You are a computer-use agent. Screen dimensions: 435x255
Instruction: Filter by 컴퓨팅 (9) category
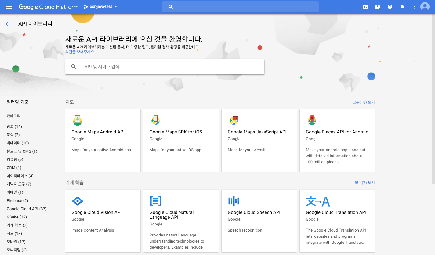[15, 159]
